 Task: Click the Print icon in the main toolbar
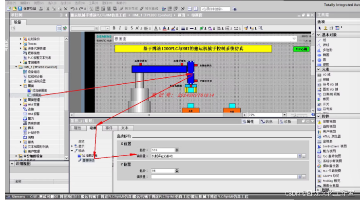[x=41, y=9]
